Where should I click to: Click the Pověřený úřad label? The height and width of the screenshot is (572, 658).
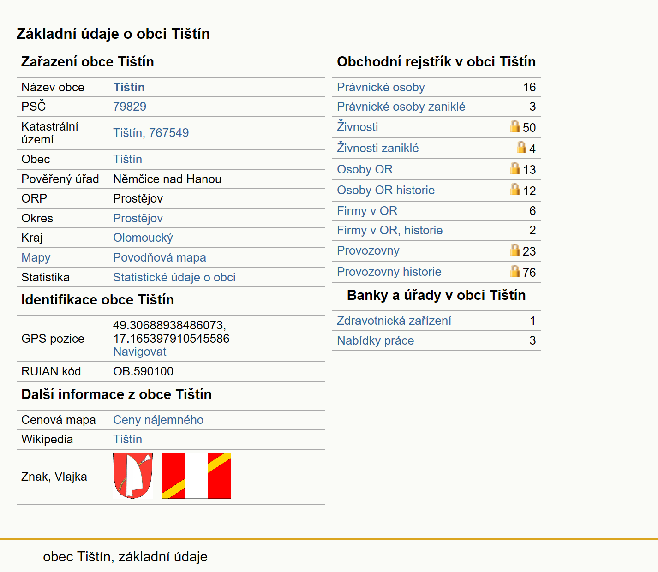60,179
